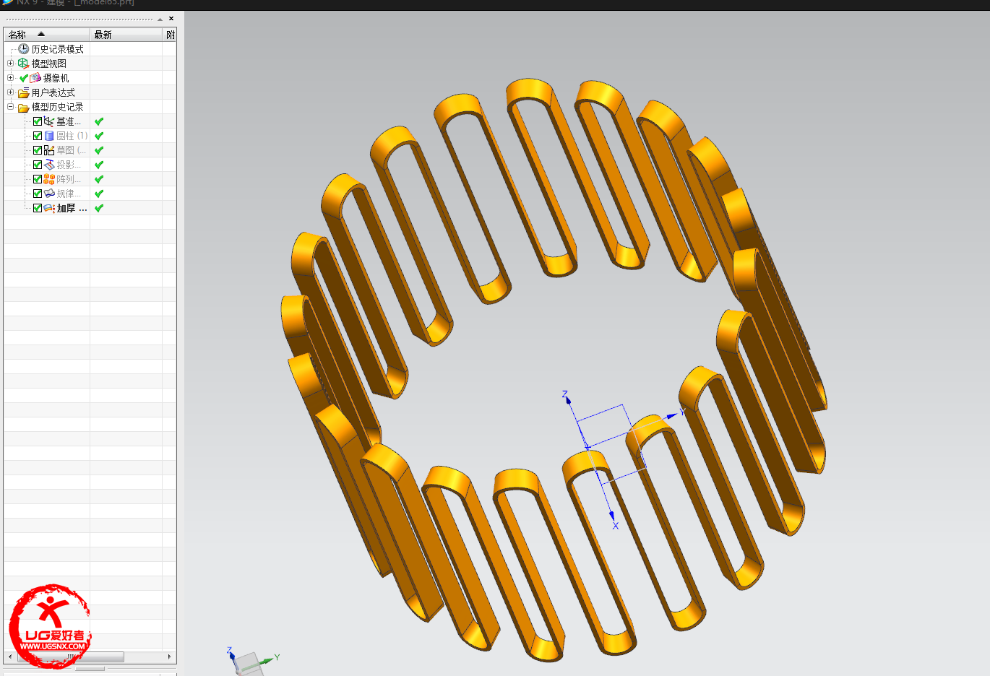Close the part navigator panel
Image resolution: width=990 pixels, height=676 pixels.
coord(171,19)
